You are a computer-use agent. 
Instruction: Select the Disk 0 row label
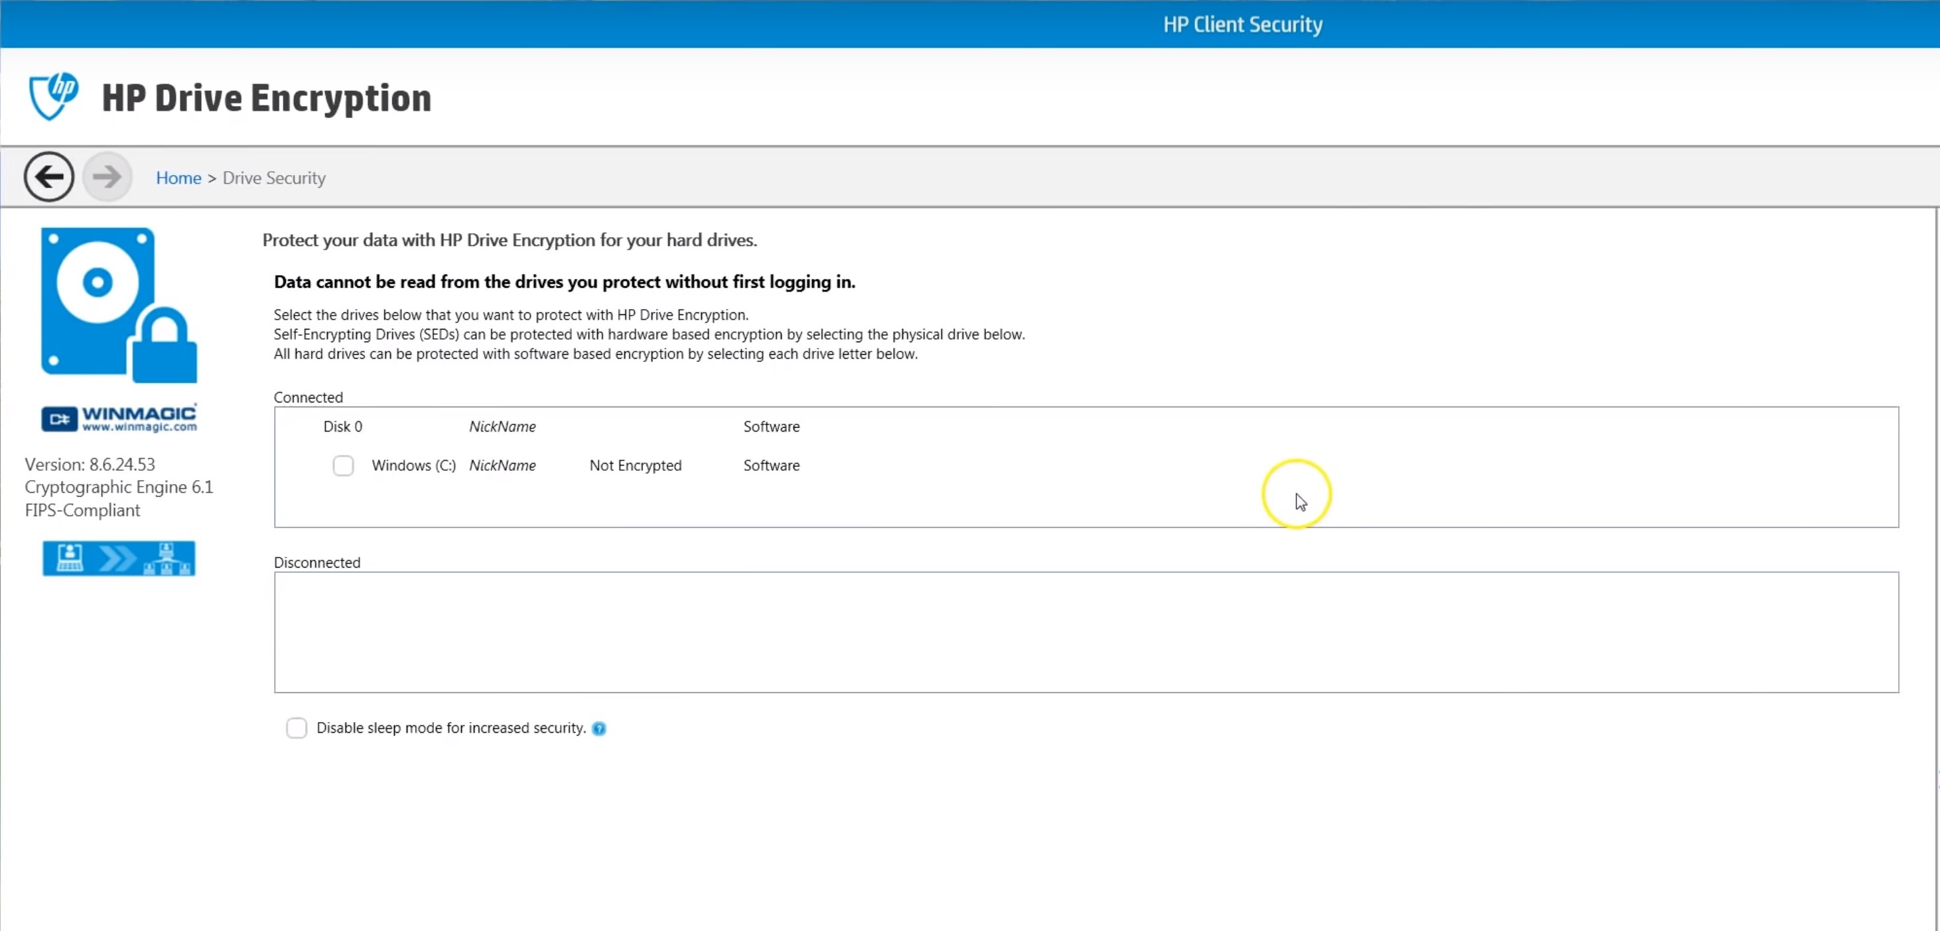coord(342,427)
